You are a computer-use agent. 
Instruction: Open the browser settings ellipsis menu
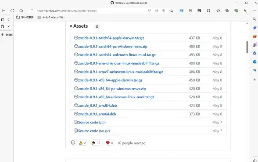(x=254, y=11)
